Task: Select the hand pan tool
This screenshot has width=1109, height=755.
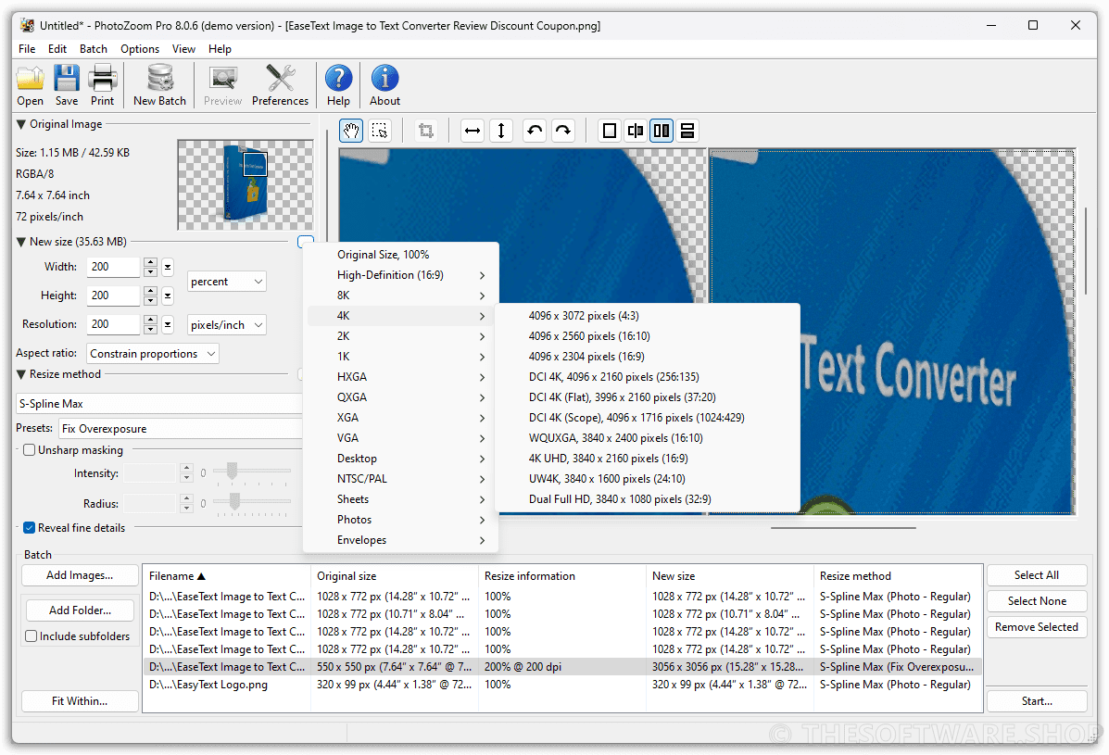Action: 351,131
